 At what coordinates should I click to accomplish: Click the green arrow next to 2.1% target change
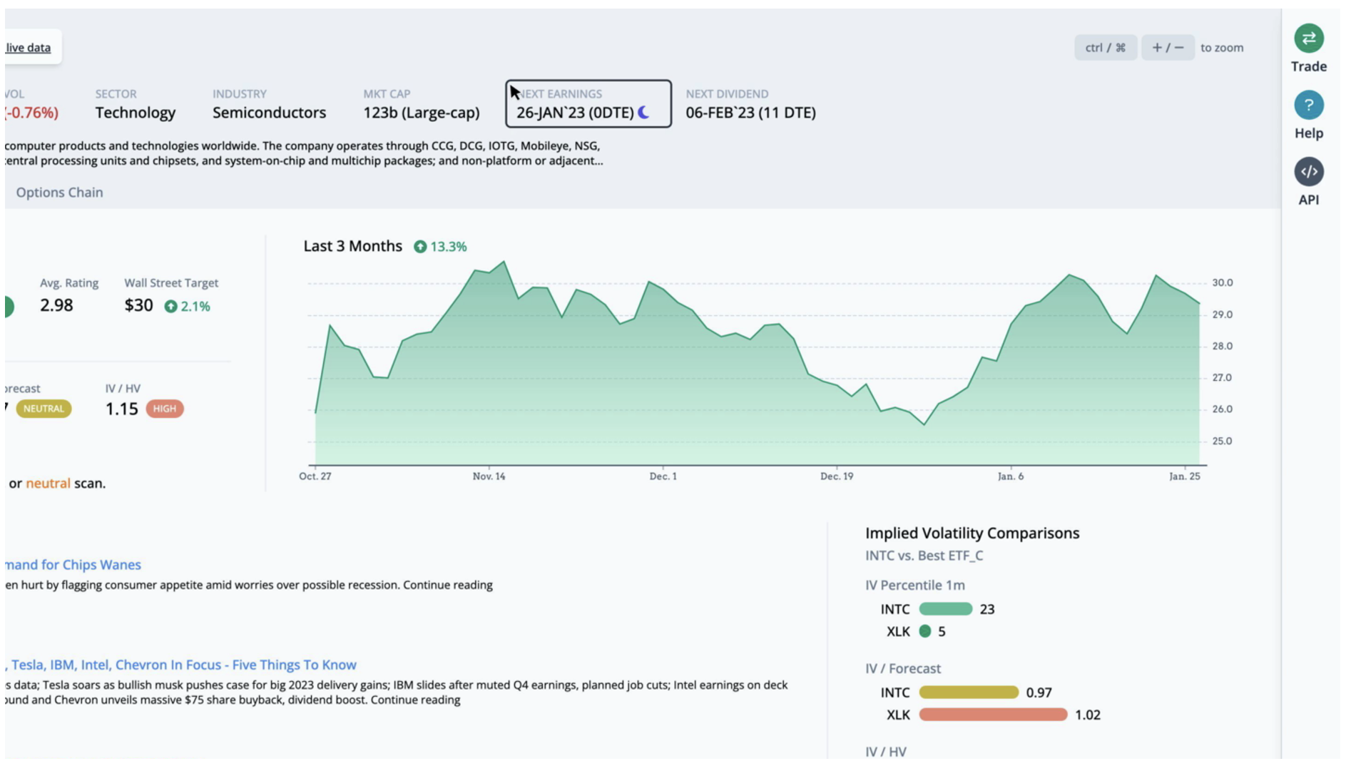(x=171, y=305)
